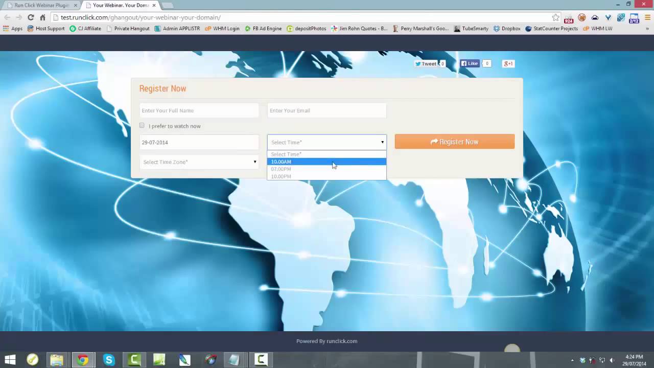The width and height of the screenshot is (654, 368).
Task: Choose the 07.00PM time option
Action: point(327,169)
